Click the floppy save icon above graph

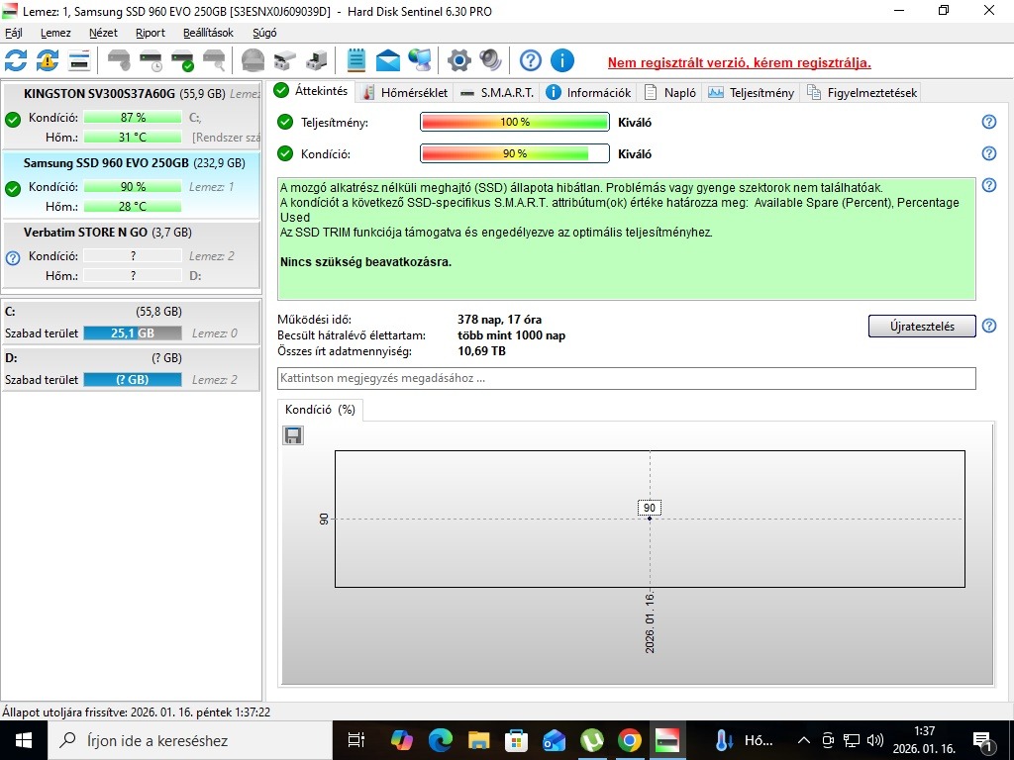tap(293, 435)
